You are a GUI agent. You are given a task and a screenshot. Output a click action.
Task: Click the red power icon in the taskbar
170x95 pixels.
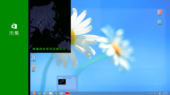click(x=34, y=93)
